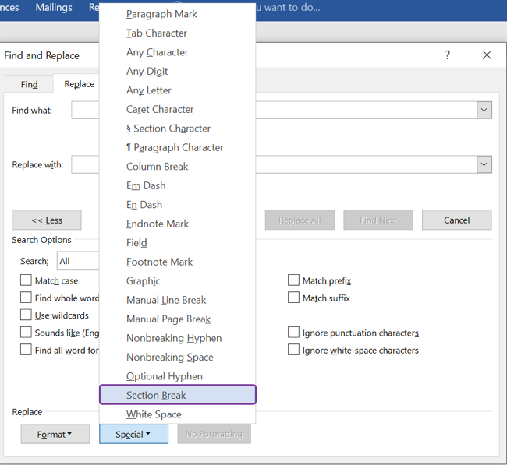Enable the Match case checkbox

tap(26, 280)
